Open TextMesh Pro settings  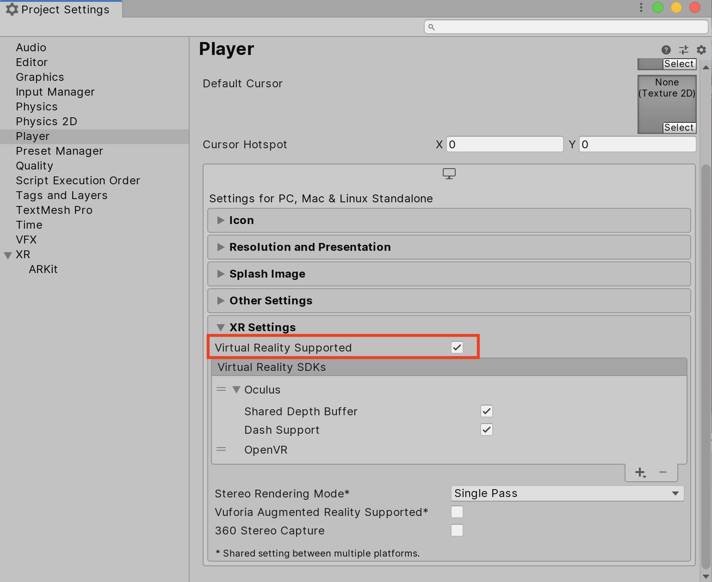pos(54,210)
